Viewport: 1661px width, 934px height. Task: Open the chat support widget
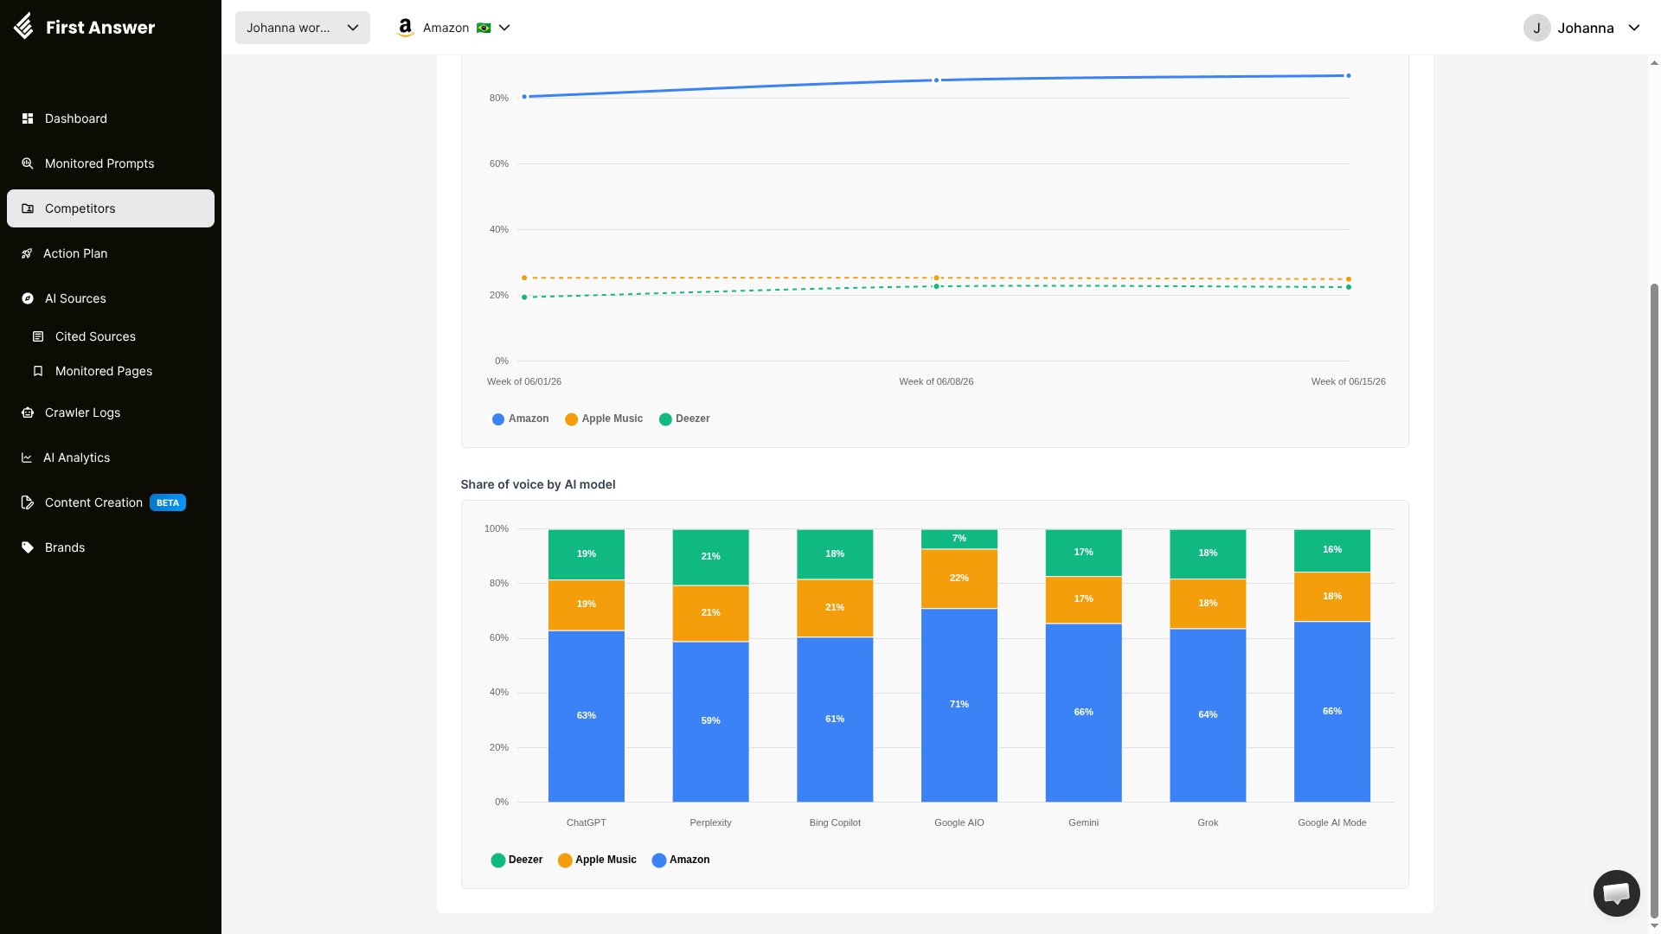coord(1616,892)
